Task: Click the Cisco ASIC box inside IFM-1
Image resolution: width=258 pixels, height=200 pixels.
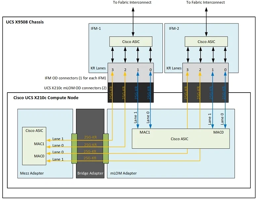Action: click(x=131, y=42)
